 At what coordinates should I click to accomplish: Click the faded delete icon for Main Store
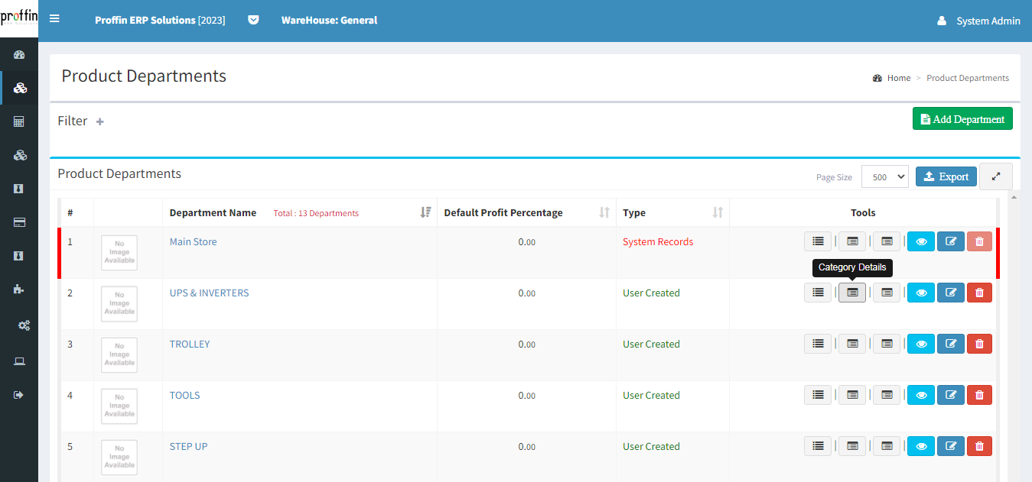coord(979,241)
